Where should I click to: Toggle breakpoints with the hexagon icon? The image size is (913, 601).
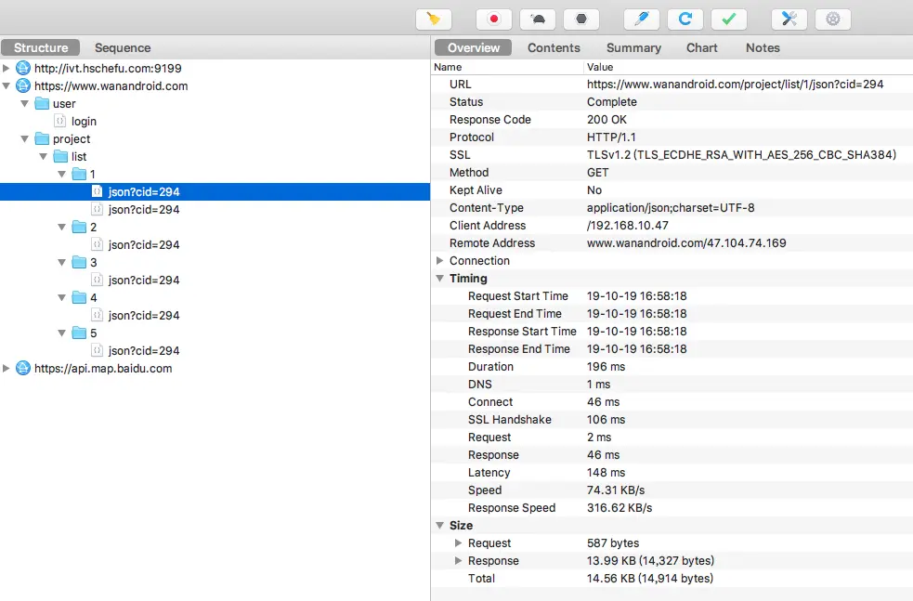coord(581,20)
